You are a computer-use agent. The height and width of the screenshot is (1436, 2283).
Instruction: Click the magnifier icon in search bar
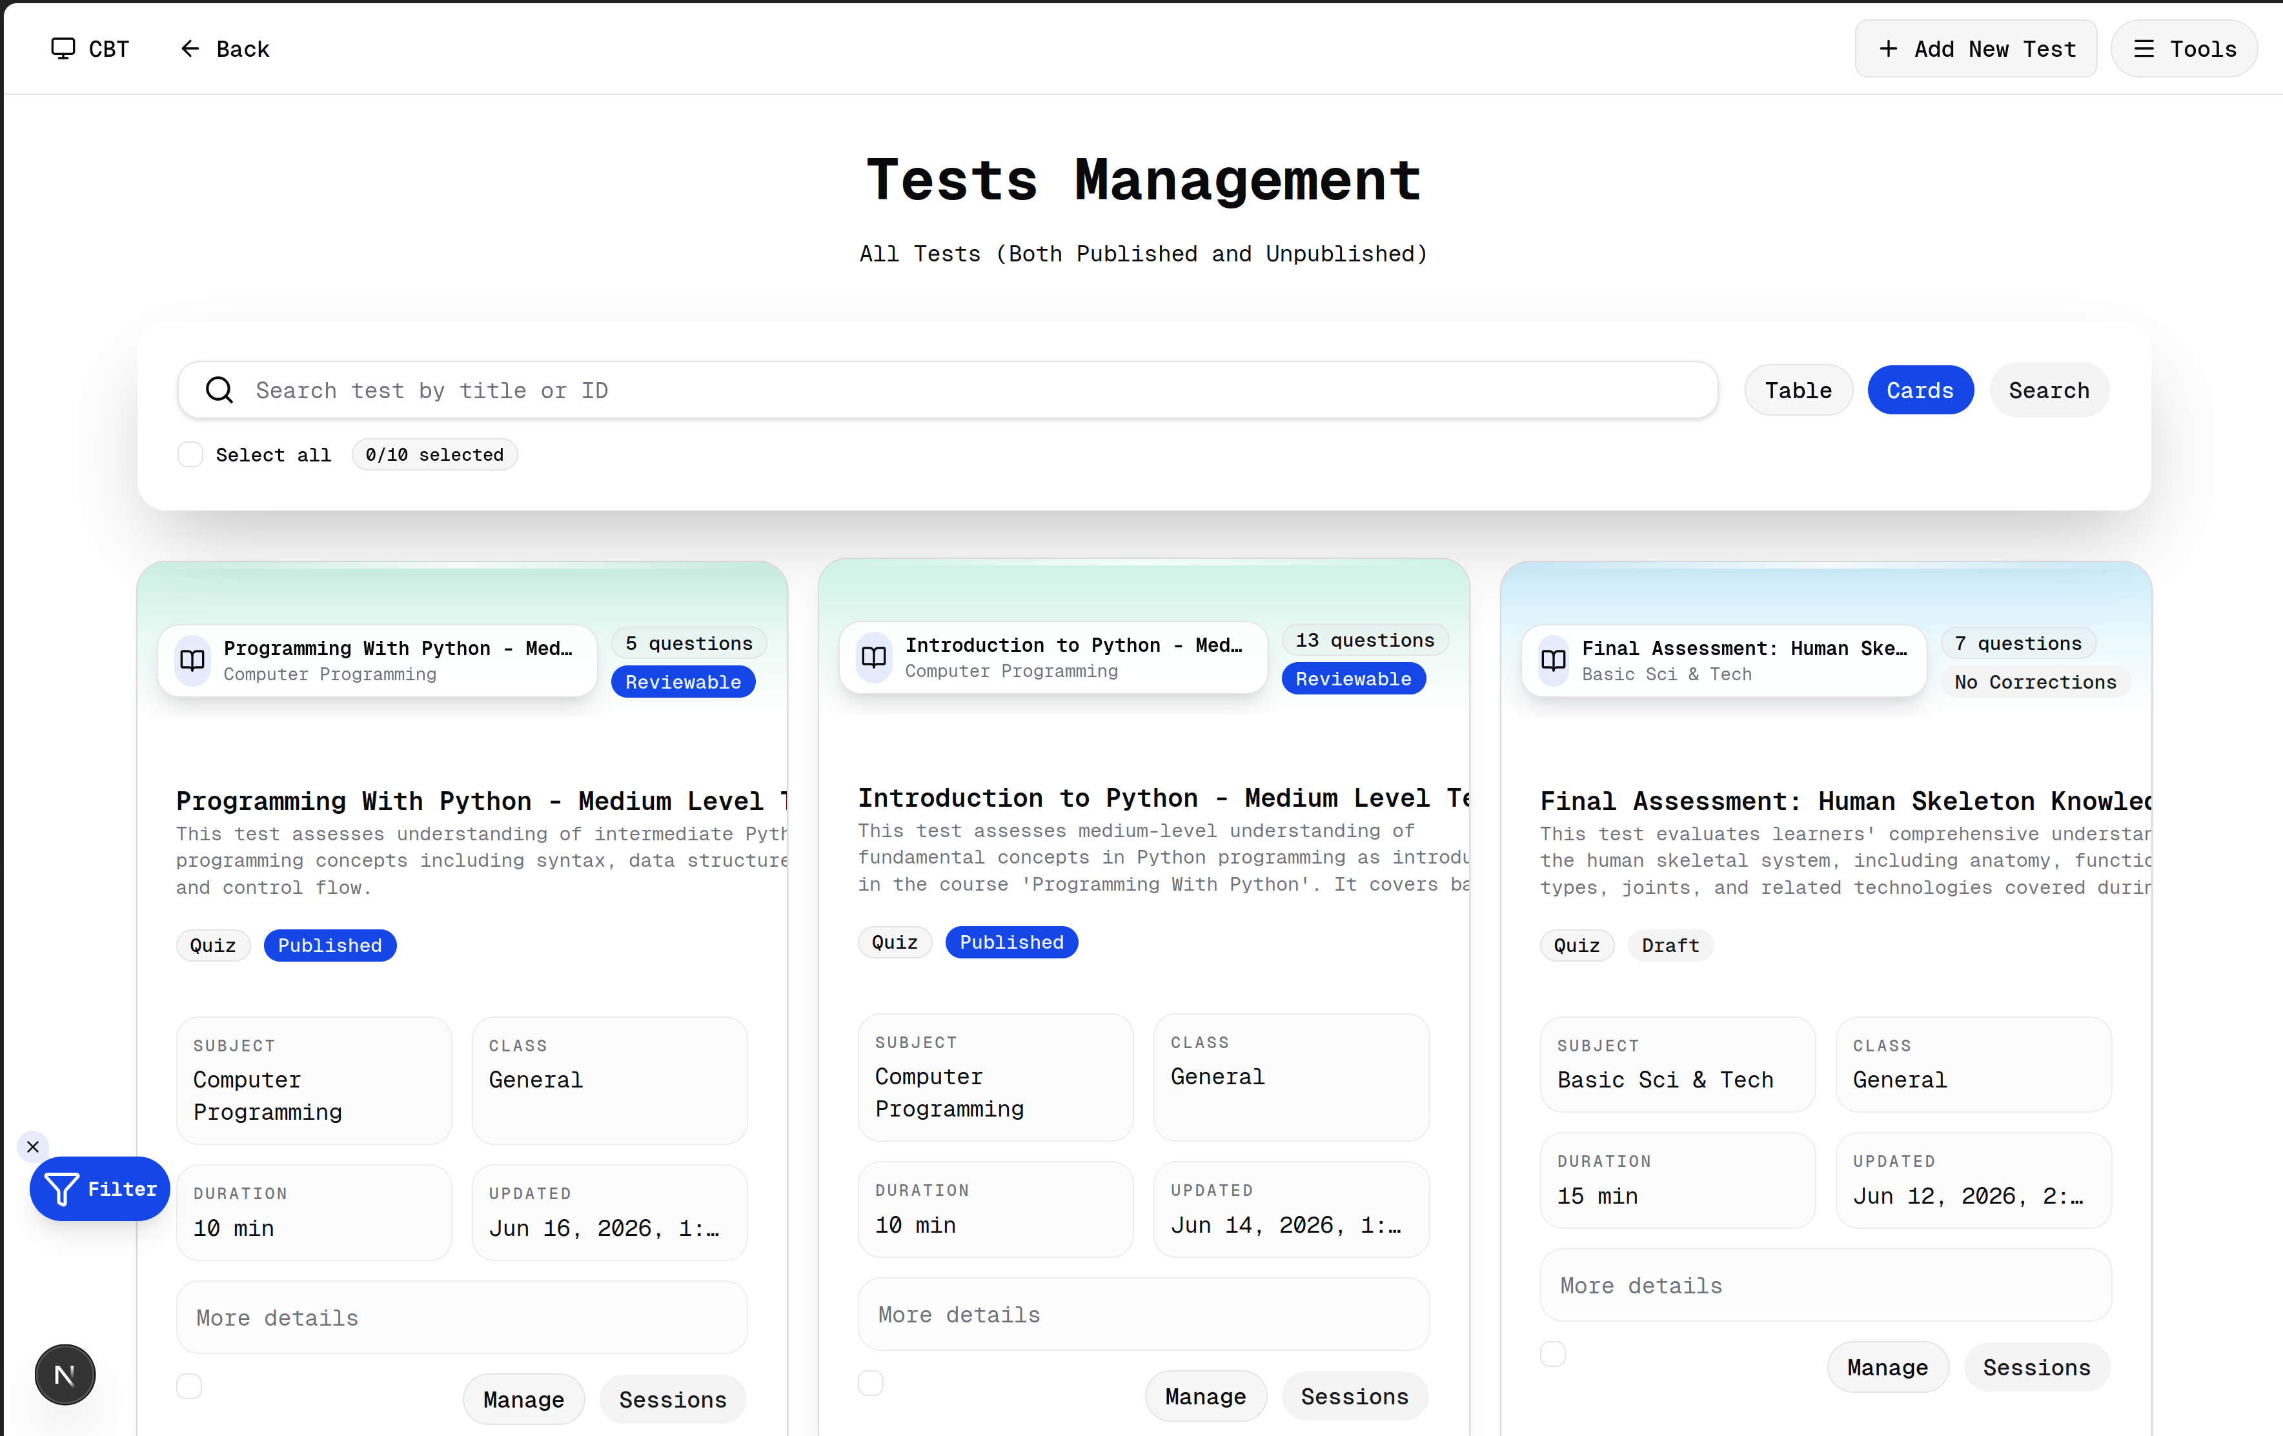[219, 390]
